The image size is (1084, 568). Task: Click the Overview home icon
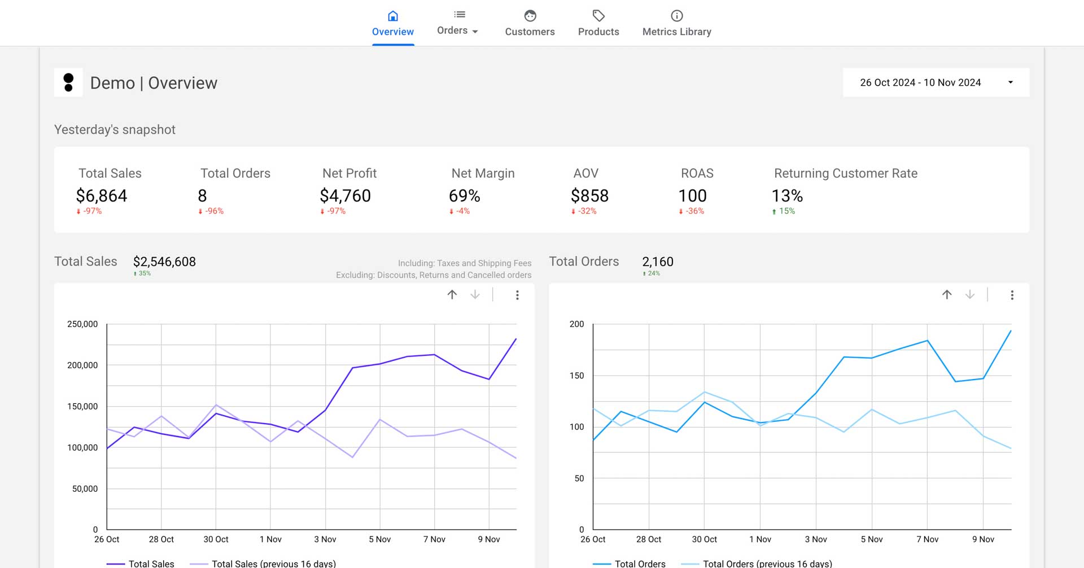(x=393, y=16)
